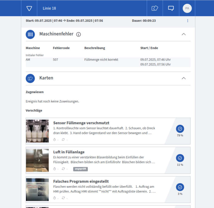Screen dimensions: 214x208
Task: Open the PA user avatar
Action: [187, 8]
